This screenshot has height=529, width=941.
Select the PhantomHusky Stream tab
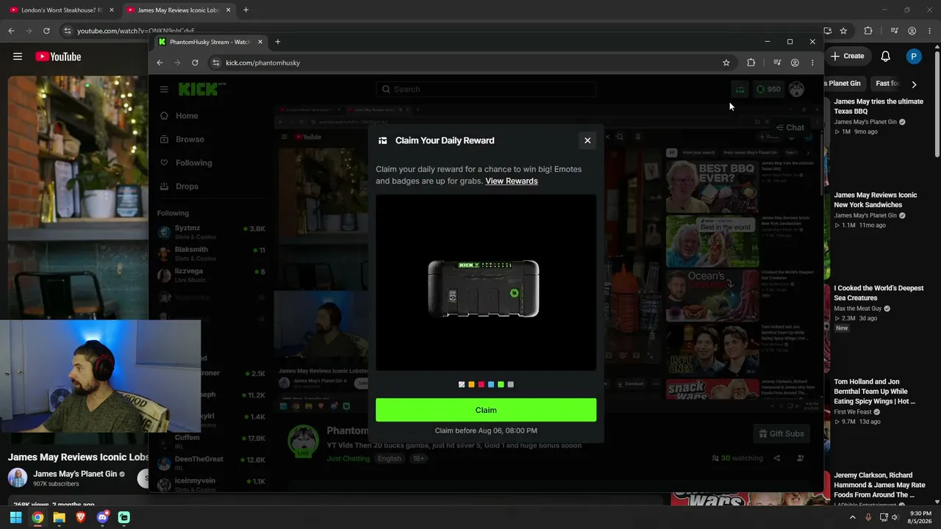click(x=210, y=42)
